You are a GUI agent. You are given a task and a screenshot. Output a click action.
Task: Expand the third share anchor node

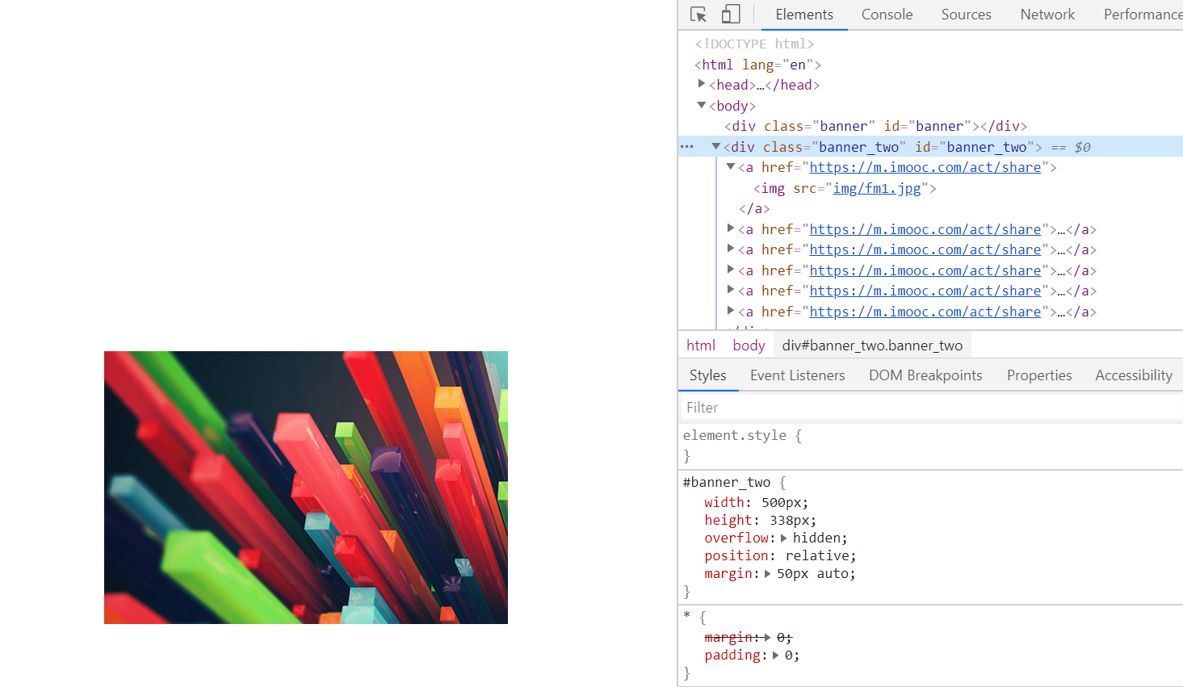click(731, 249)
